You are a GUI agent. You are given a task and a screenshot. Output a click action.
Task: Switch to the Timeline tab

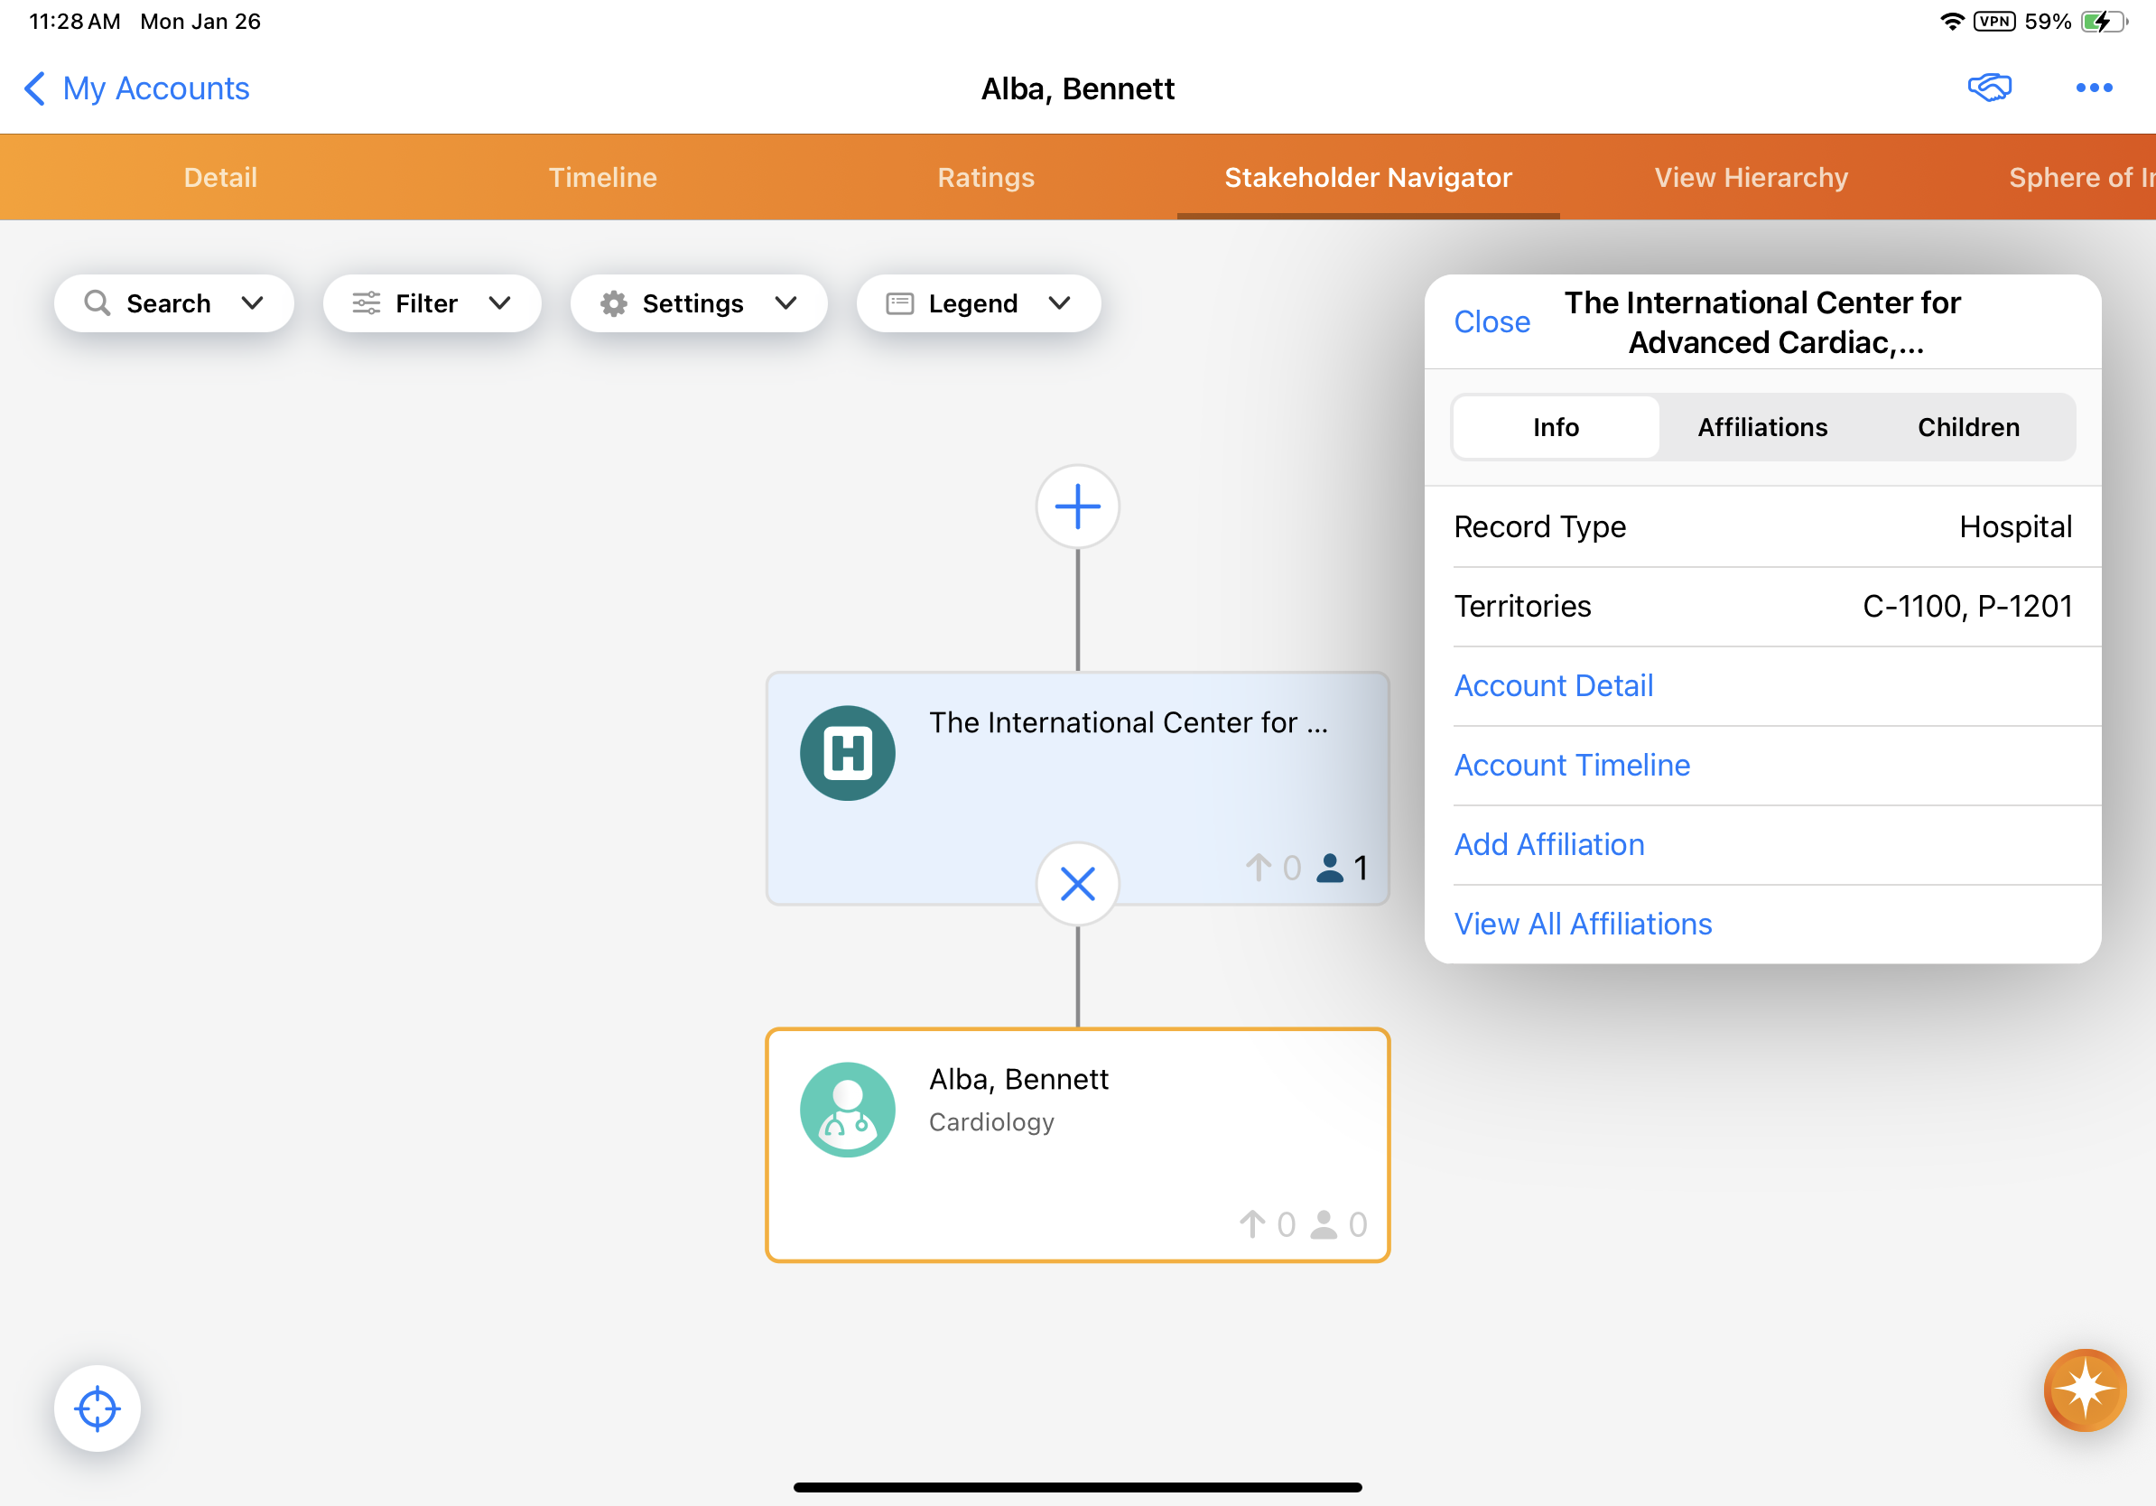603,178
